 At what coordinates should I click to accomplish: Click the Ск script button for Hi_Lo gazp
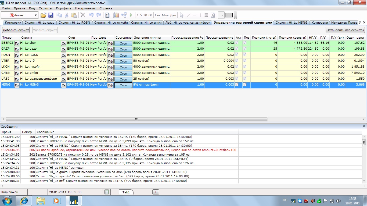[64, 49]
